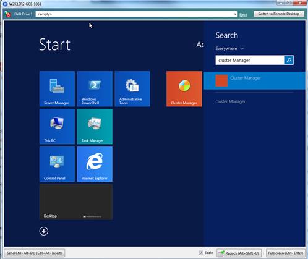Launch Internet Explorer tile

(95, 164)
